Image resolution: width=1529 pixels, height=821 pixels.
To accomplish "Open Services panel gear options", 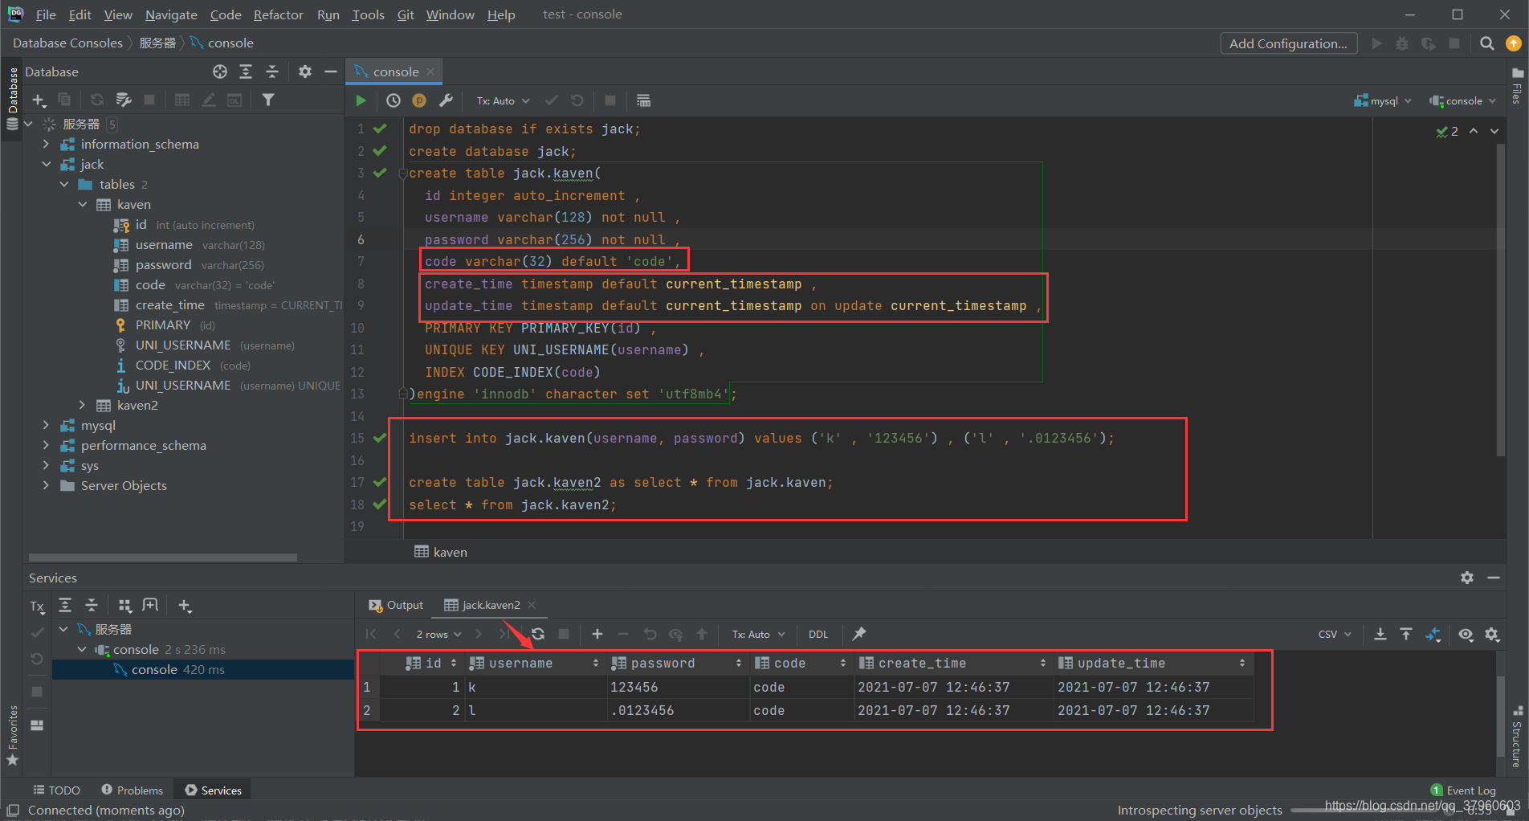I will [1467, 578].
